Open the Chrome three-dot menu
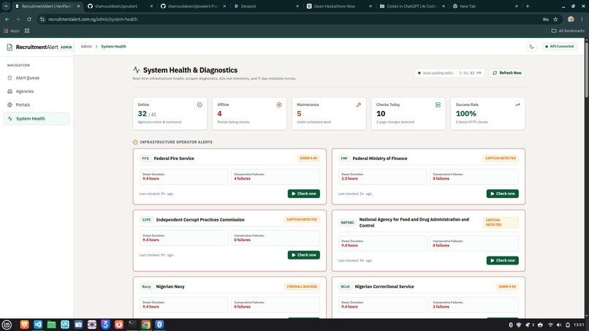589x331 pixels. coord(582,19)
